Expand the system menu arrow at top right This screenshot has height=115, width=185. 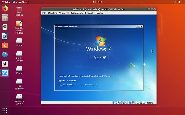pos(182,2)
